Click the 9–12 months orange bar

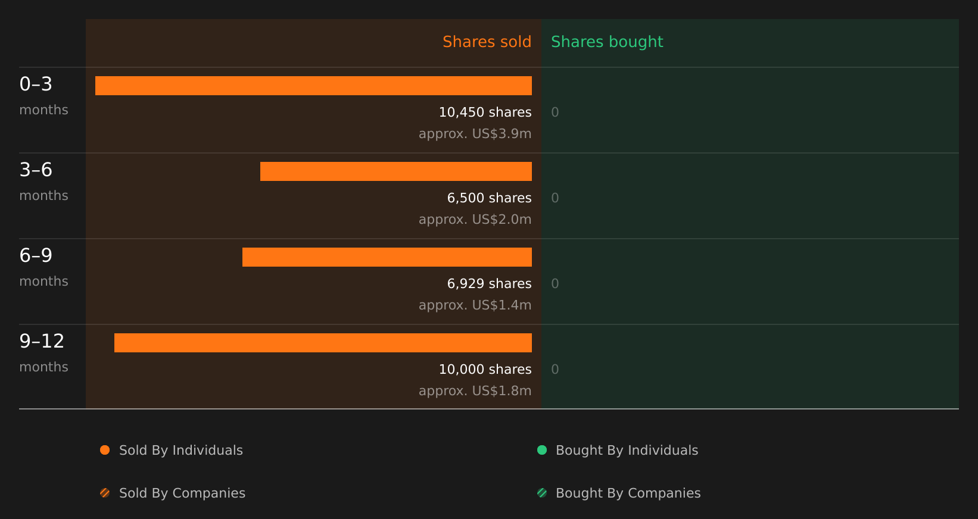point(323,343)
